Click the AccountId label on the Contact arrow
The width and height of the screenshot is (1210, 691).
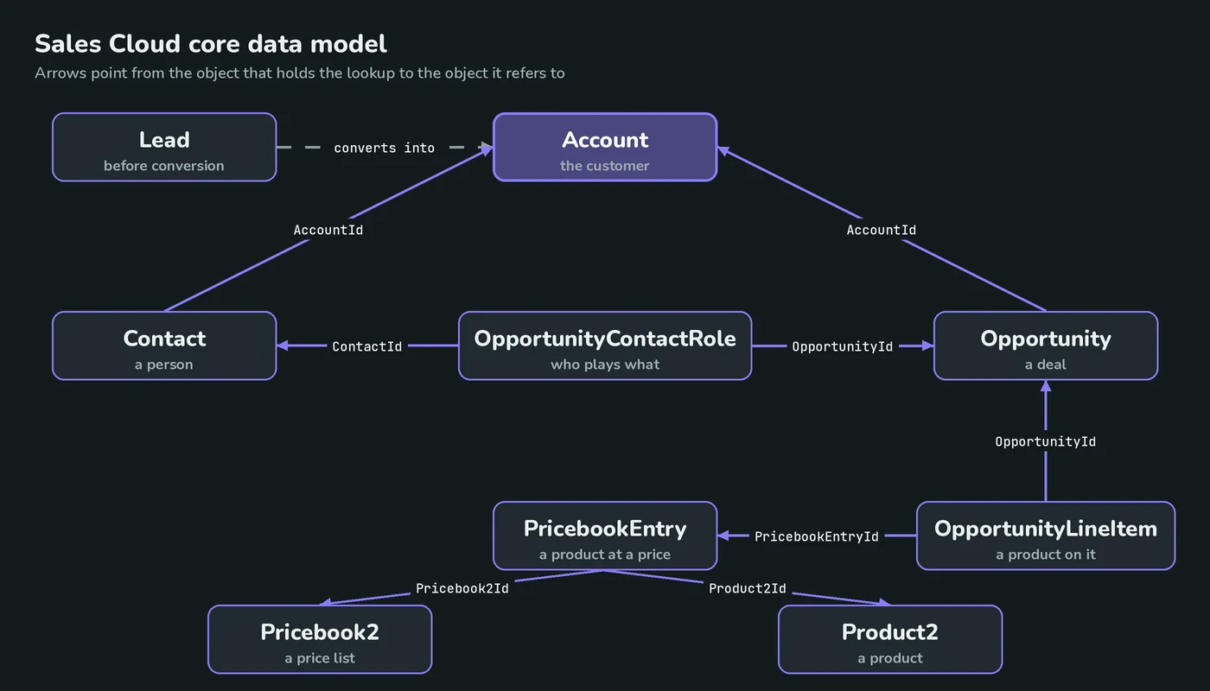tap(328, 230)
